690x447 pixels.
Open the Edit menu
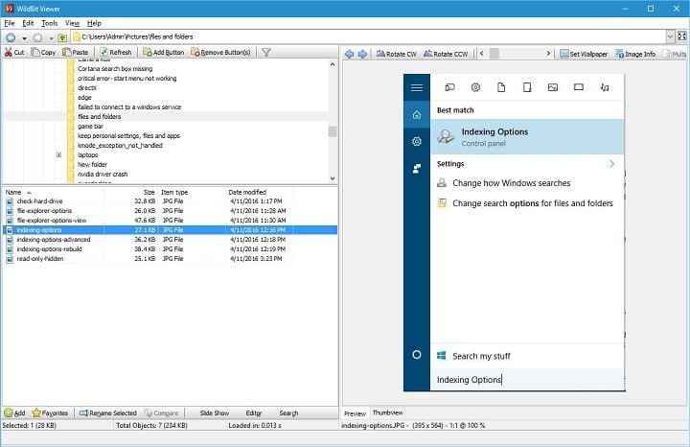point(28,23)
